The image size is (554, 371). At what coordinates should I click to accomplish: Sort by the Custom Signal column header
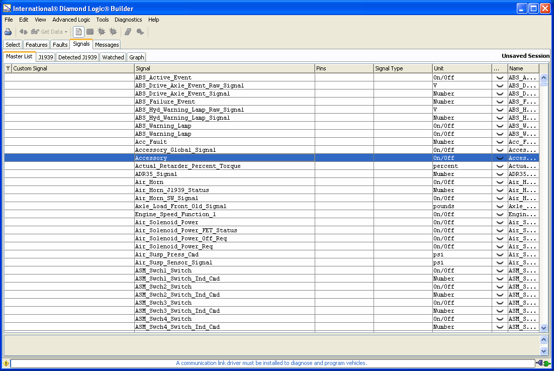[73, 68]
